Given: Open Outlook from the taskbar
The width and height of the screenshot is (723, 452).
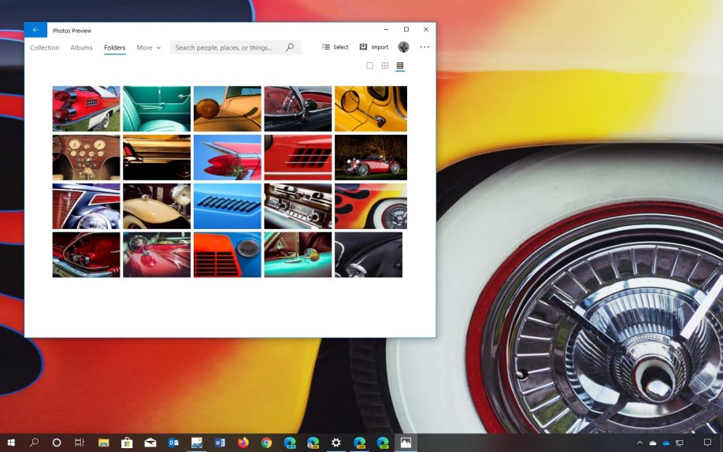Looking at the screenshot, I should pos(173,443).
